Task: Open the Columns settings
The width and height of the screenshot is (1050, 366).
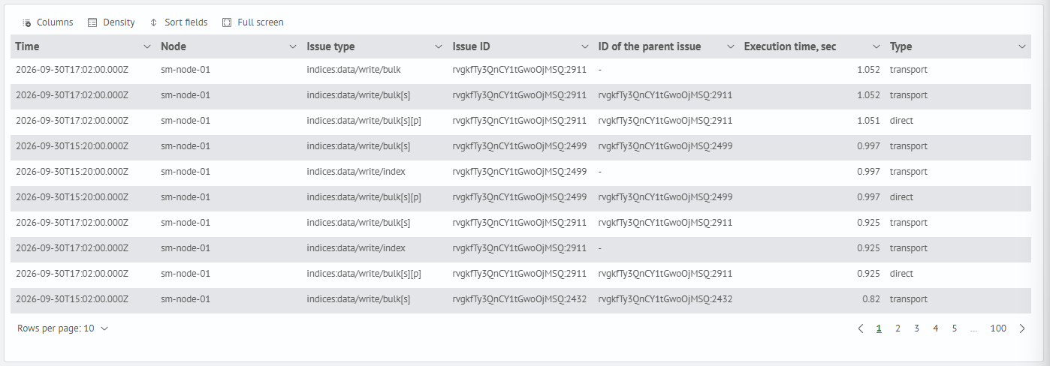Action: pyautogui.click(x=47, y=22)
